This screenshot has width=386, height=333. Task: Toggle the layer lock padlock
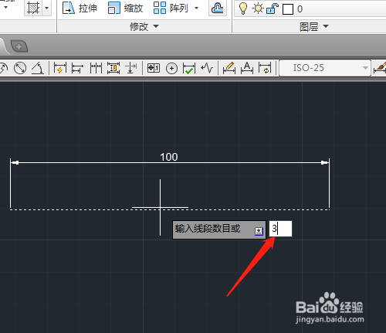coord(273,8)
